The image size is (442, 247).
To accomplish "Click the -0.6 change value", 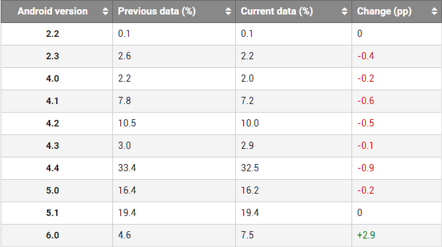I will pyautogui.click(x=365, y=101).
